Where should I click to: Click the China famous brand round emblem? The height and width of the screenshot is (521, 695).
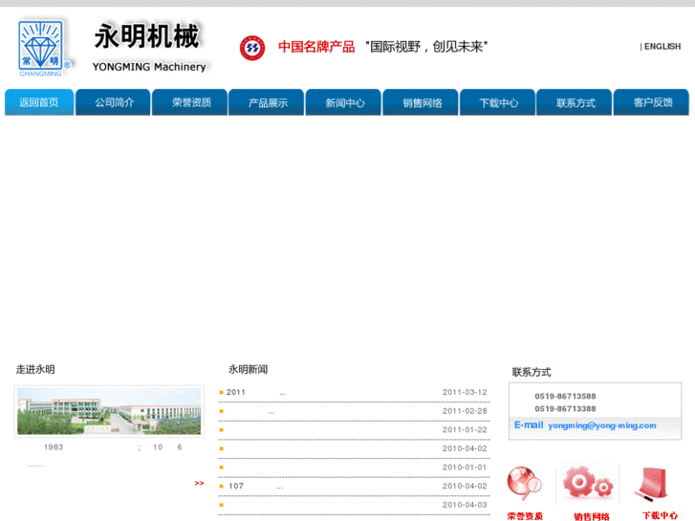click(x=252, y=48)
